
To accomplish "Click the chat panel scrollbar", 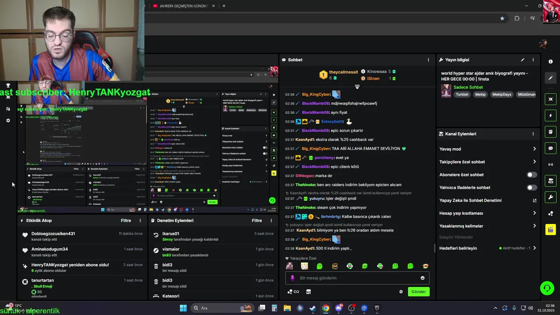I will (x=434, y=248).
